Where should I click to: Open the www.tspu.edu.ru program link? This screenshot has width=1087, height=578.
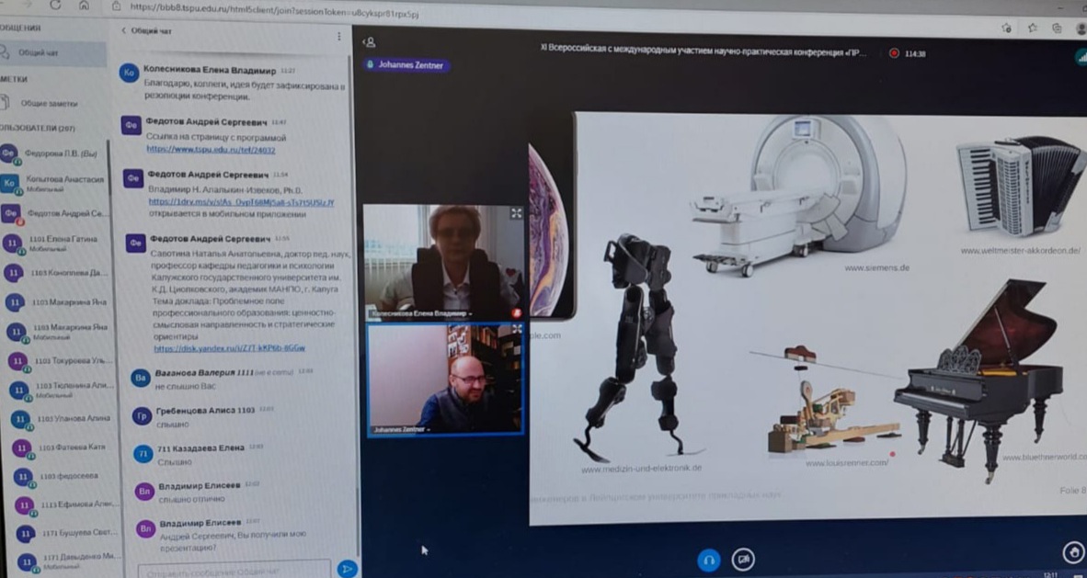[x=211, y=150]
